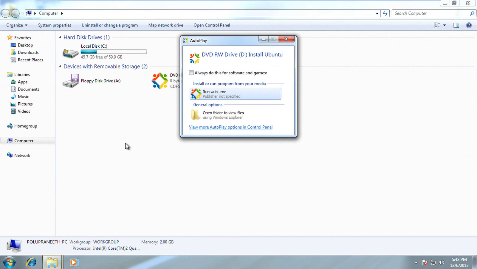477x269 pixels.
Task: Select Computer in the navigation pane
Action: pos(28,141)
